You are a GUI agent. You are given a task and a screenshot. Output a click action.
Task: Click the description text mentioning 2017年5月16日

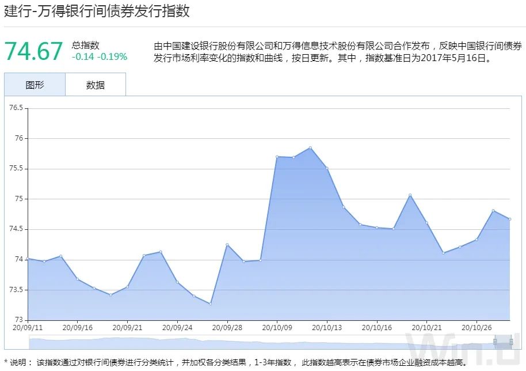[338, 52]
